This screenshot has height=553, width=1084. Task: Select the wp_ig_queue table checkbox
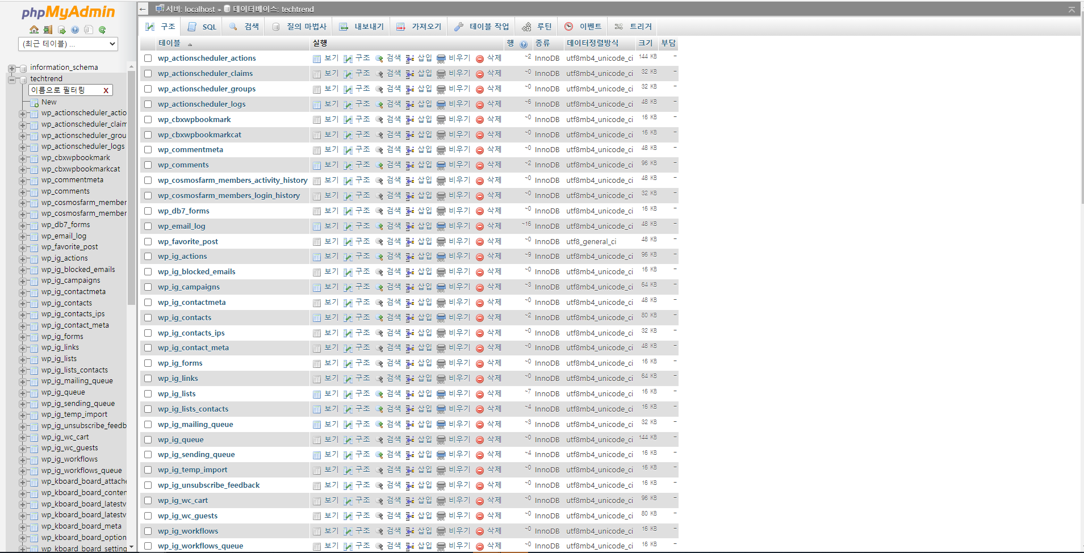[x=148, y=439]
